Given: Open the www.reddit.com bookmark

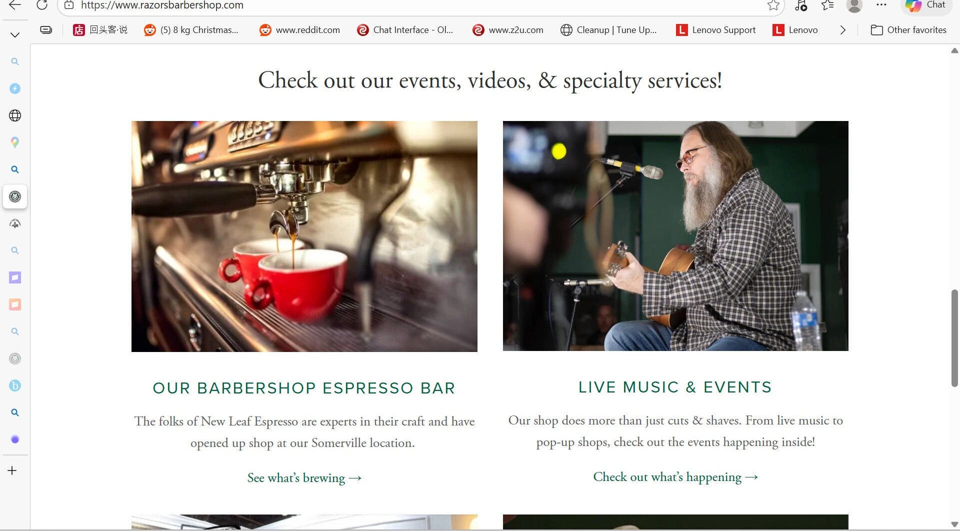Looking at the screenshot, I should (299, 30).
